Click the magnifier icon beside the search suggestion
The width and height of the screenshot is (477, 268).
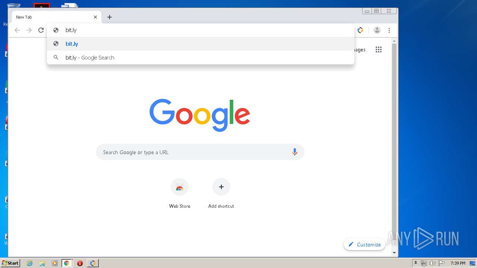click(x=56, y=57)
